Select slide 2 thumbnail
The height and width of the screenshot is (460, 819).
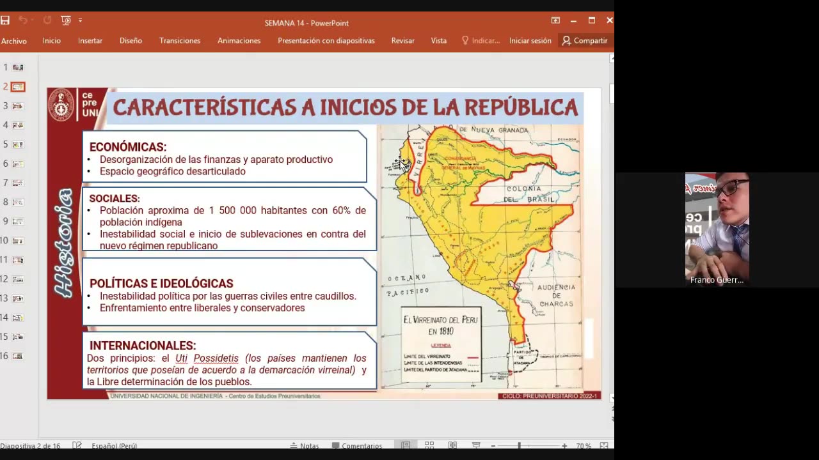click(18, 87)
